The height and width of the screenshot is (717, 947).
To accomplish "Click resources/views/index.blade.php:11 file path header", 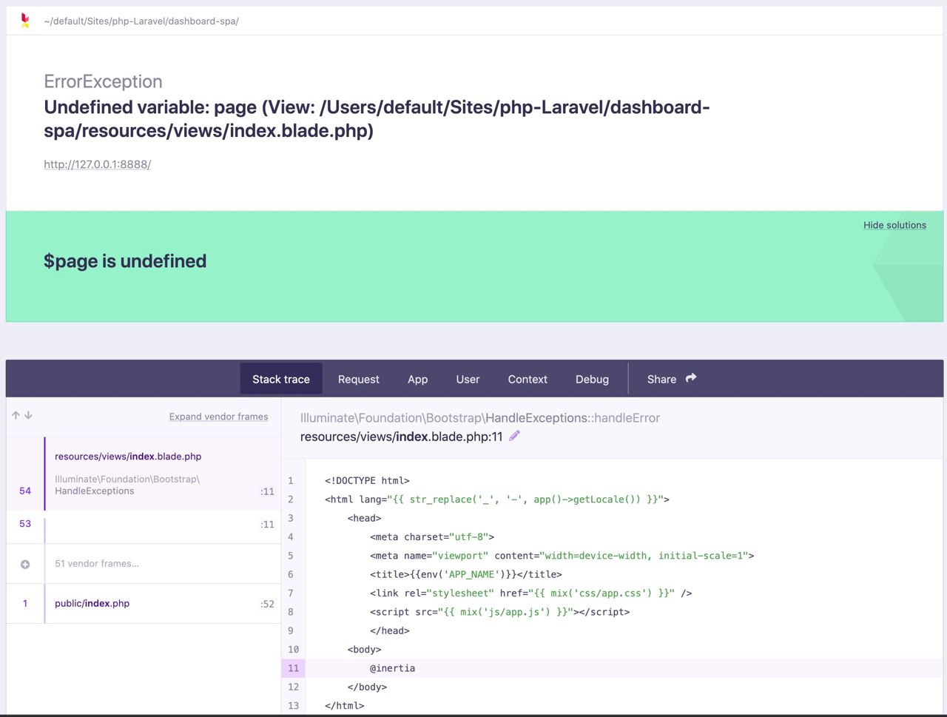I will (401, 437).
